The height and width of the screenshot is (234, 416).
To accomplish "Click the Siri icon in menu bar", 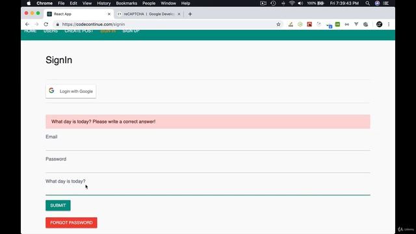I will pos(377,3).
